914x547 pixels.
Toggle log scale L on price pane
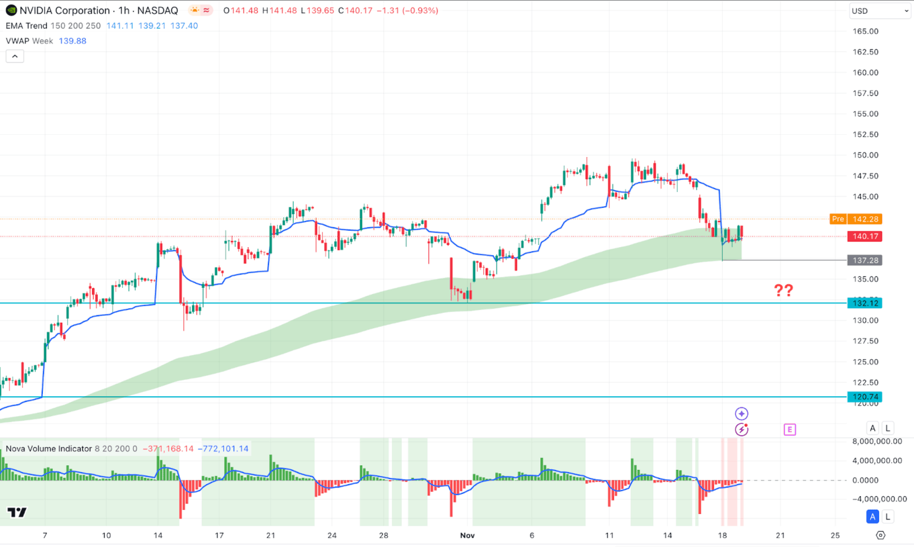888,428
